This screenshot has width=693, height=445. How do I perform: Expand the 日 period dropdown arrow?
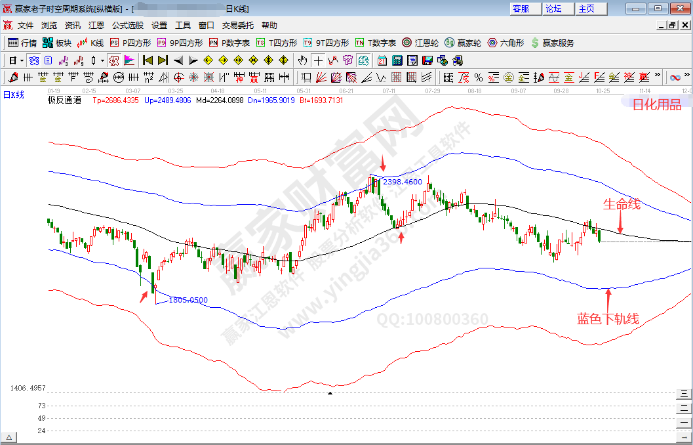coord(22,60)
